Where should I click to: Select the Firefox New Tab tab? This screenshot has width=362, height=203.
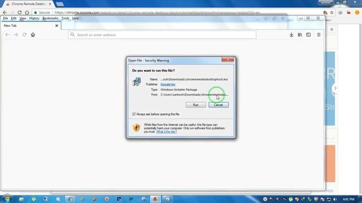tap(31, 25)
